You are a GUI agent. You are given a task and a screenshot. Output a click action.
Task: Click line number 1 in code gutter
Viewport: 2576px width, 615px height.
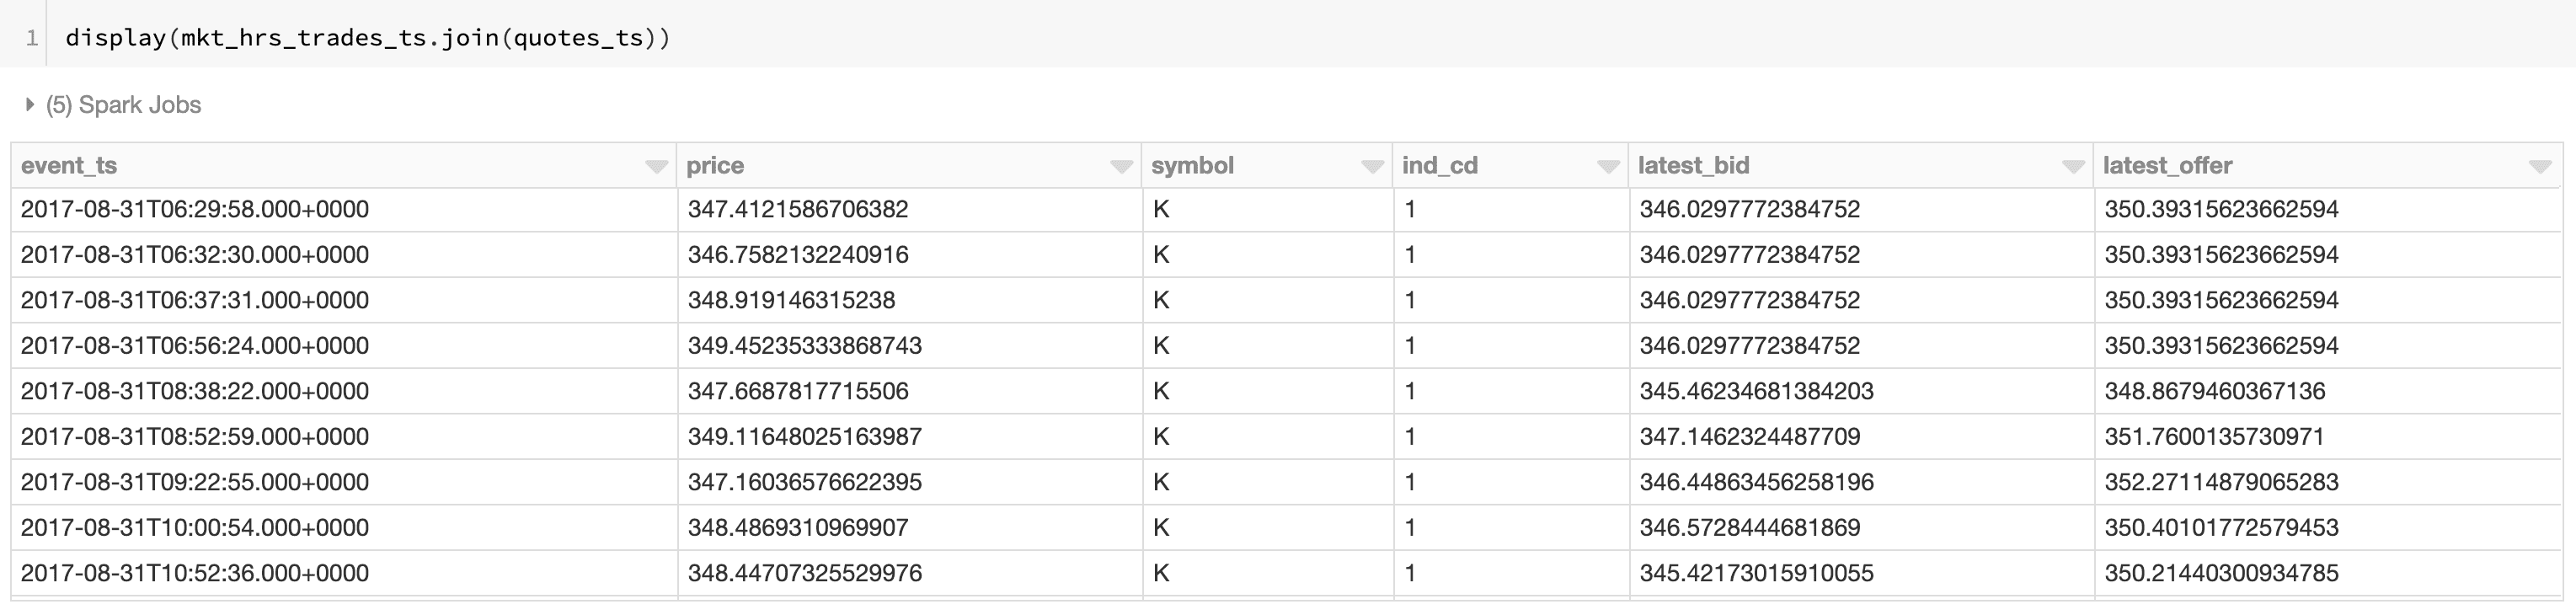click(x=32, y=38)
